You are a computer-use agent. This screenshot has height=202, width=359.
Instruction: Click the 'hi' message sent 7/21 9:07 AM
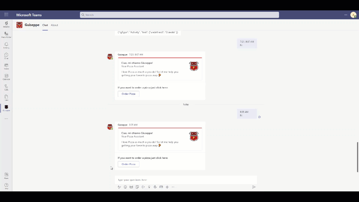[247, 43]
